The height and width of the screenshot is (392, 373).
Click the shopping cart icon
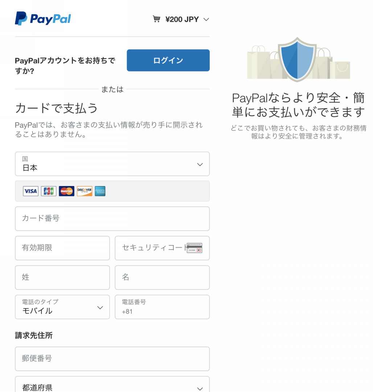tap(157, 19)
